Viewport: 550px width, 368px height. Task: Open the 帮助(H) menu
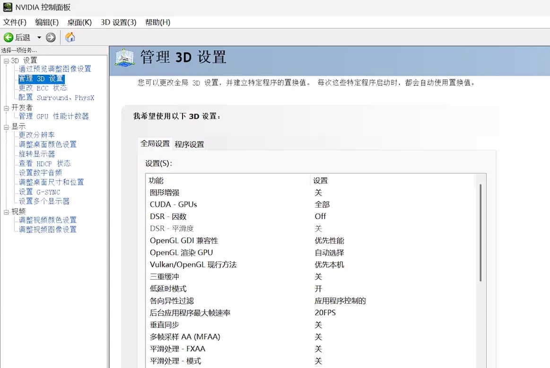point(157,22)
